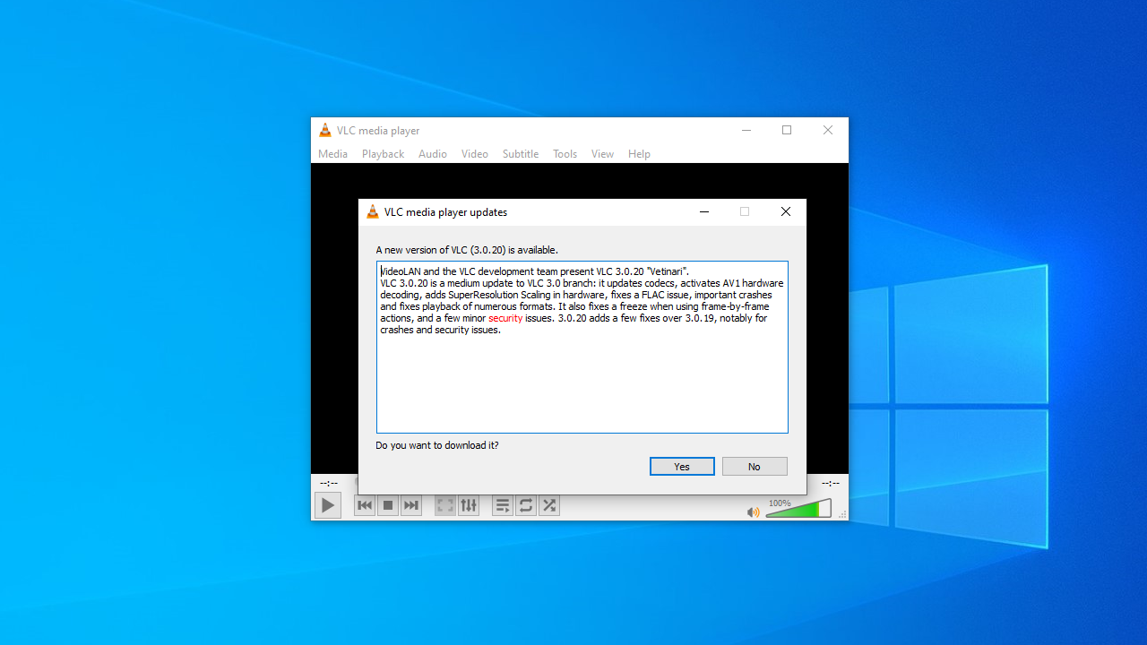Screen dimensions: 1147x645
Task: Click the elapsed time label left of seek bar
Action: pyautogui.click(x=329, y=483)
